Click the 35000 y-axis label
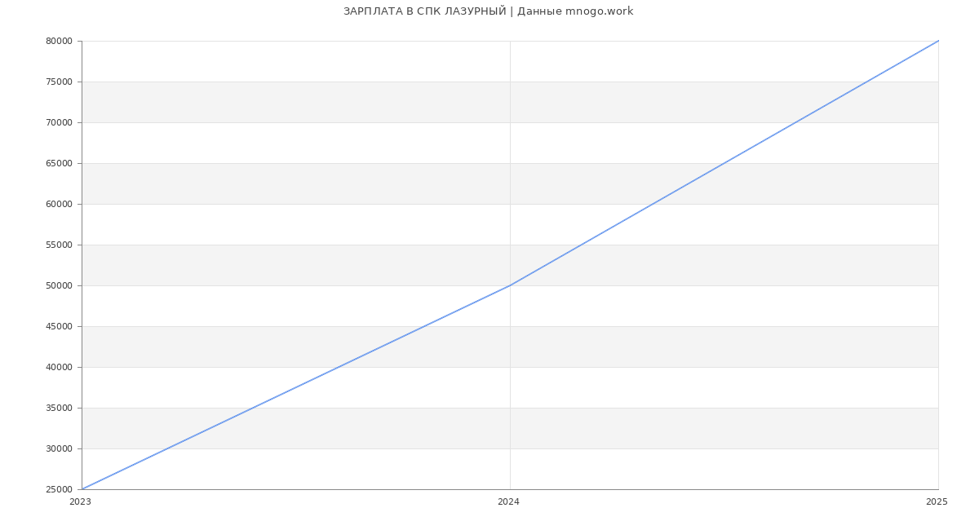 coord(59,409)
